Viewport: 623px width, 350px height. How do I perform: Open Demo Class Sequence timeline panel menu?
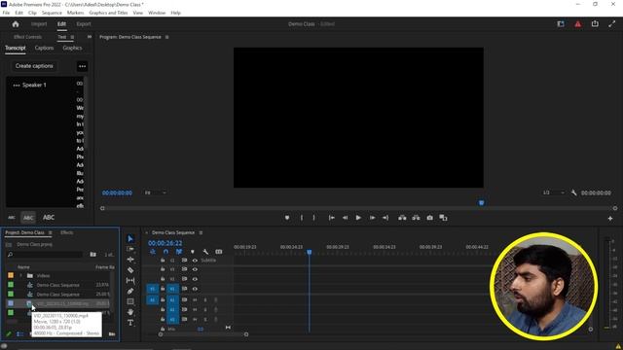(201, 232)
